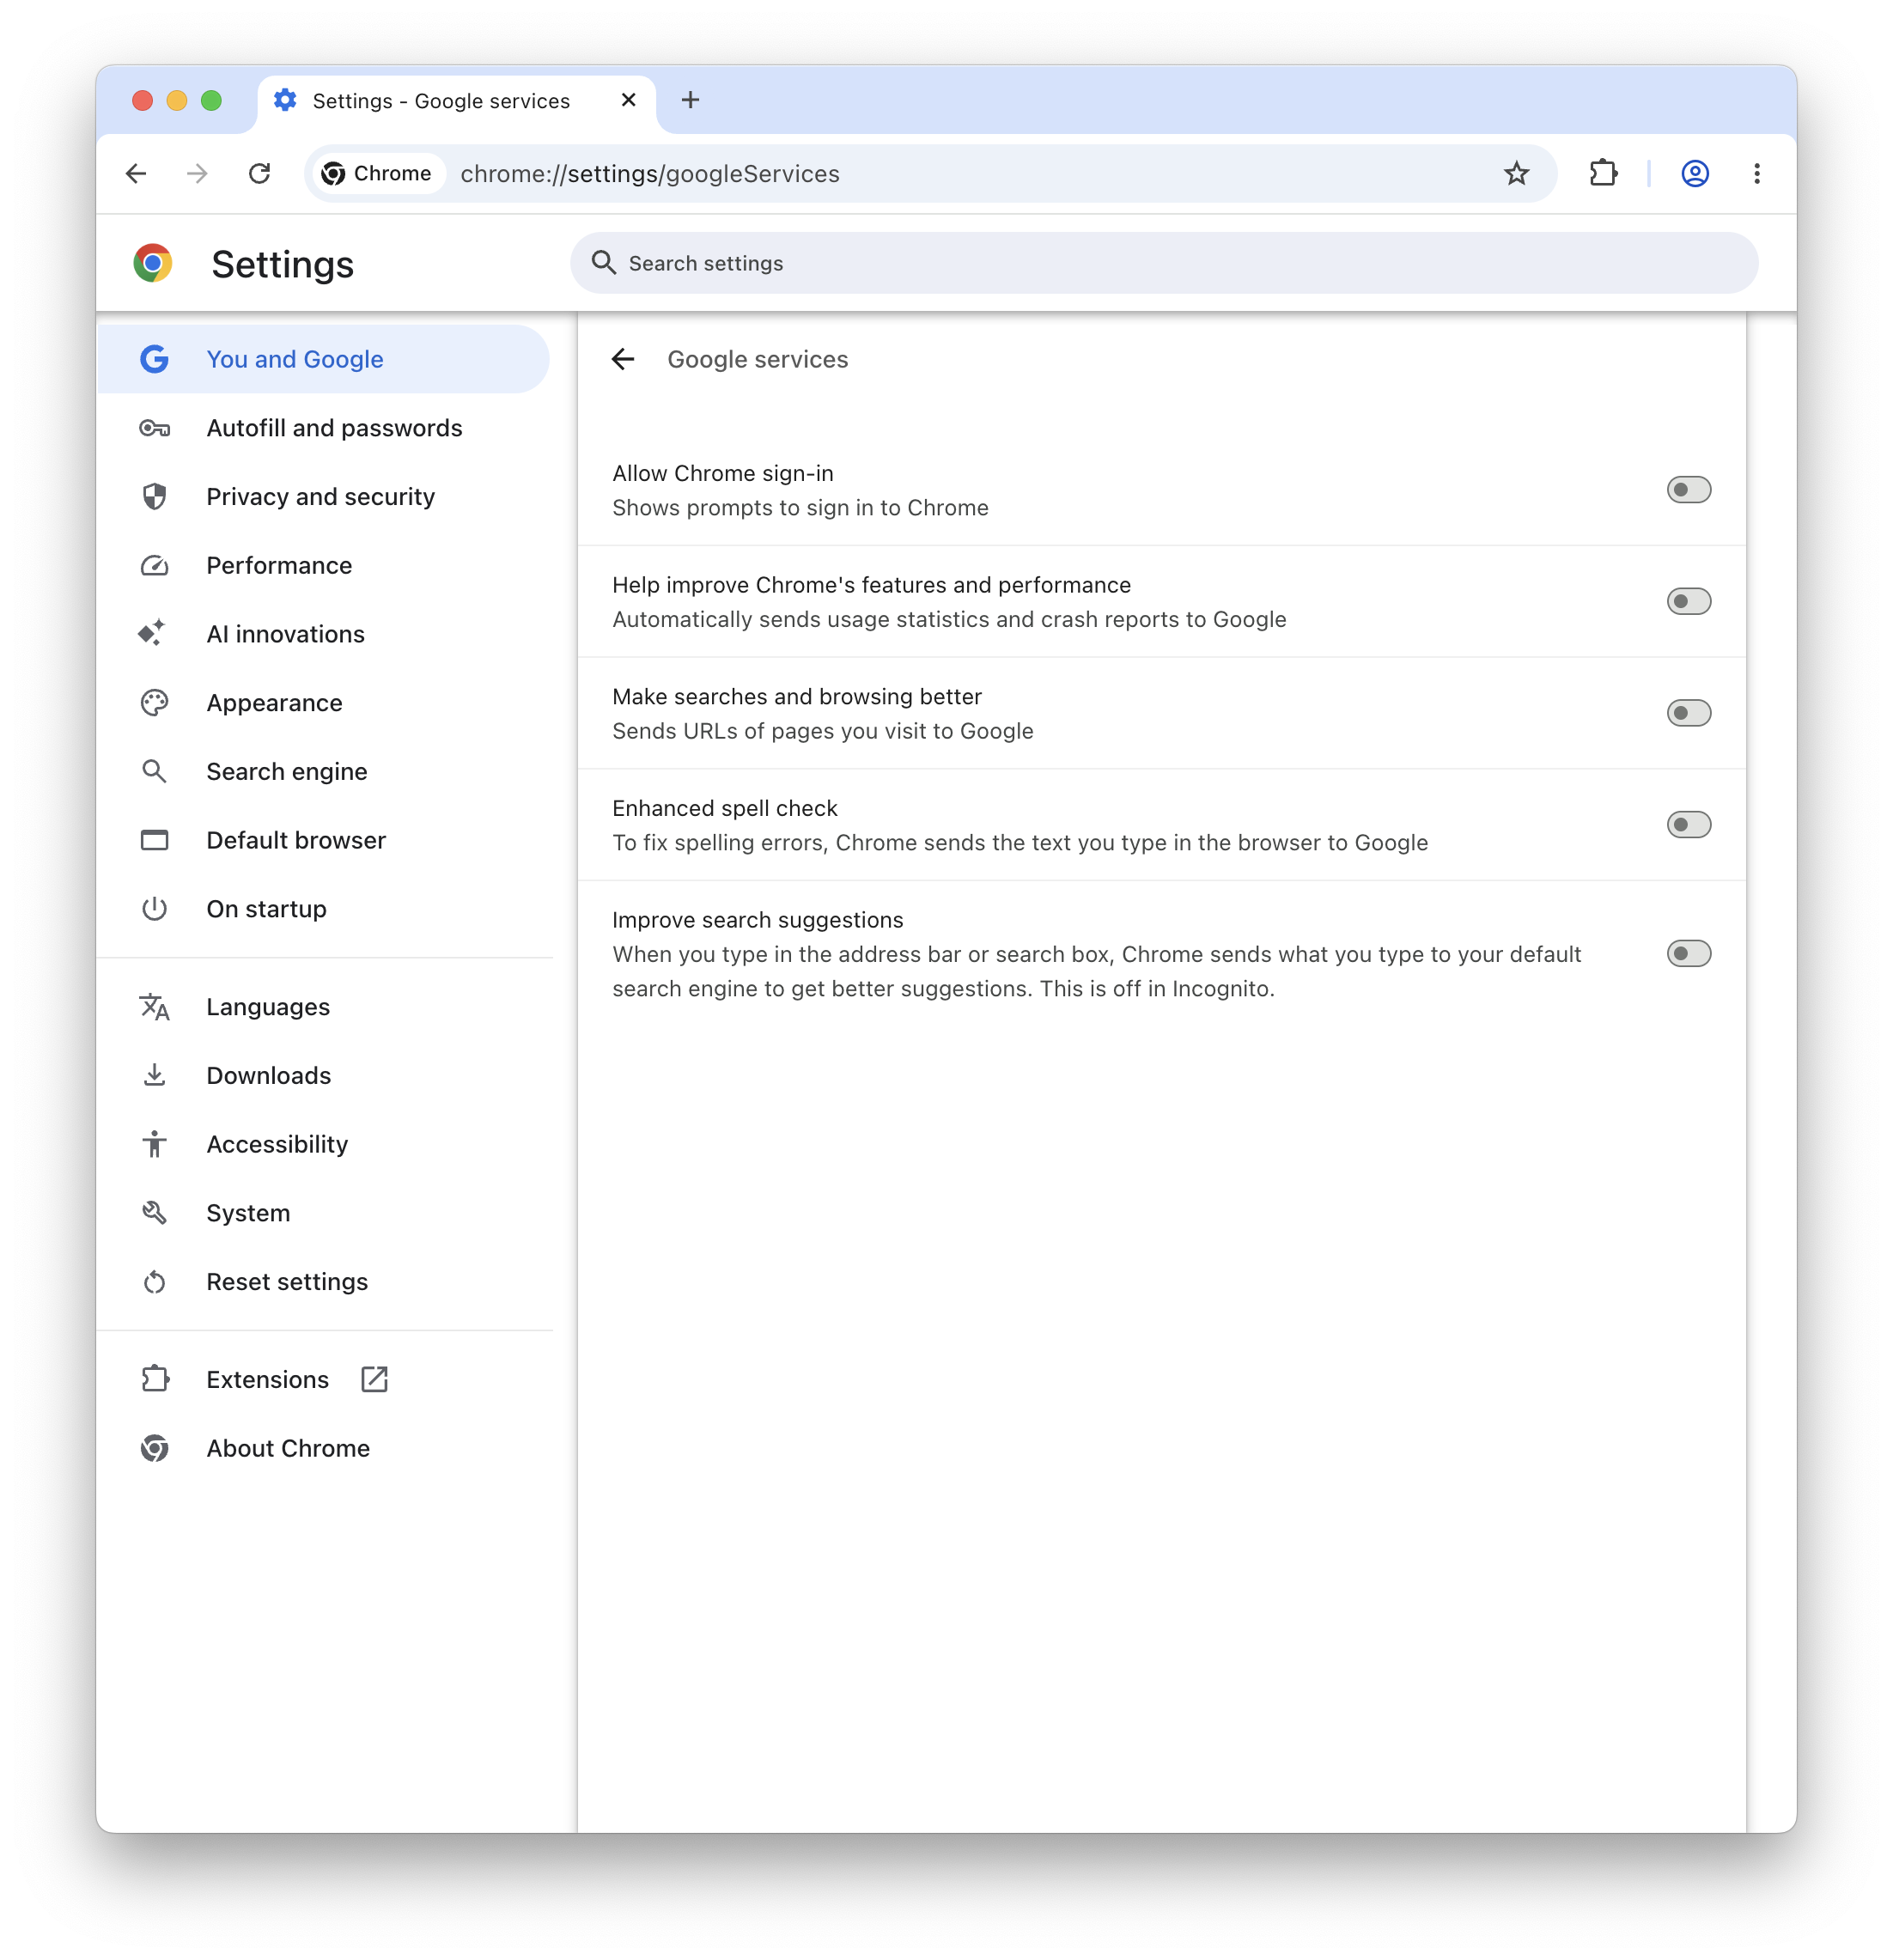Go to Search engine settings
Screen dimensions: 1893x1960
tap(323, 772)
